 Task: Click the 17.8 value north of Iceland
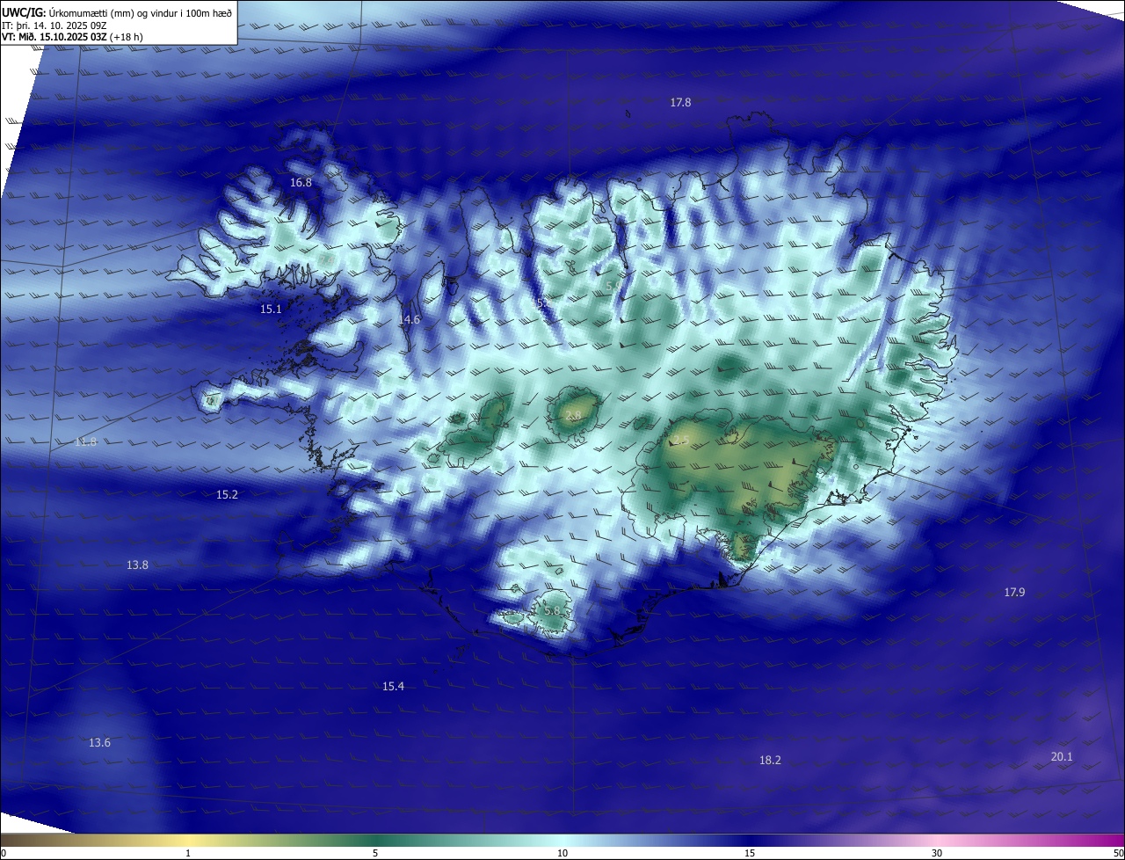coord(680,103)
